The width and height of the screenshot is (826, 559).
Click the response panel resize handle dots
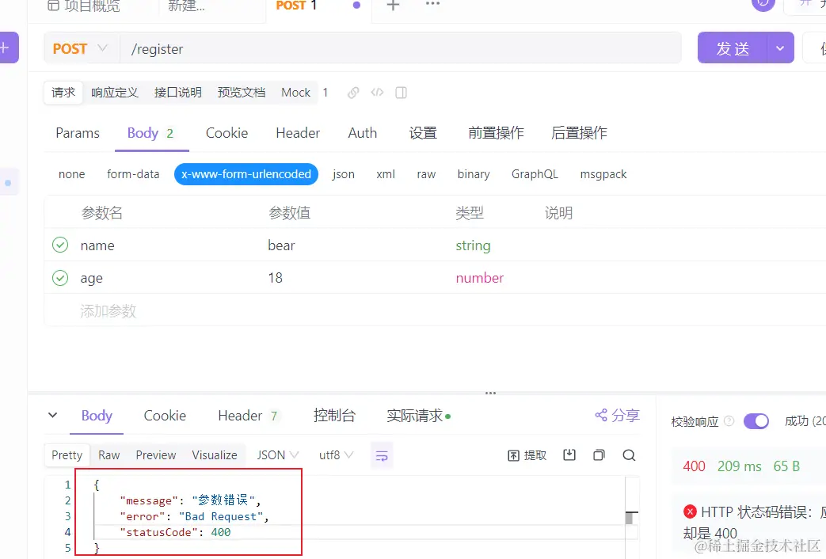[490, 393]
